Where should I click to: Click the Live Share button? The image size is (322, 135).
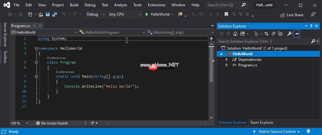(x=292, y=15)
